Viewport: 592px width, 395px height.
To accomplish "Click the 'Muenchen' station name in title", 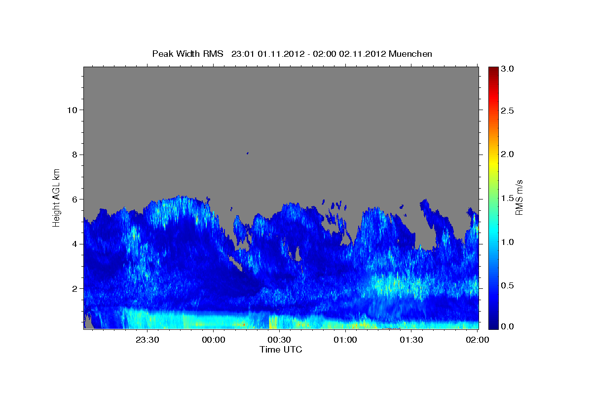I will tap(410, 54).
